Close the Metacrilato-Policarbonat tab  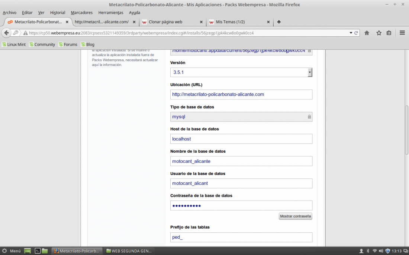pyautogui.click(x=67, y=22)
